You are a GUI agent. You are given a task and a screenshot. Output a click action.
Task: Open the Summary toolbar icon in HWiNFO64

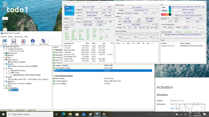tap(4, 42)
